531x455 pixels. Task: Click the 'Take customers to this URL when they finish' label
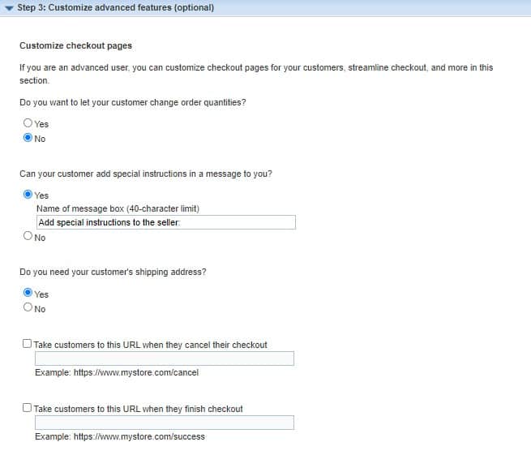point(138,409)
